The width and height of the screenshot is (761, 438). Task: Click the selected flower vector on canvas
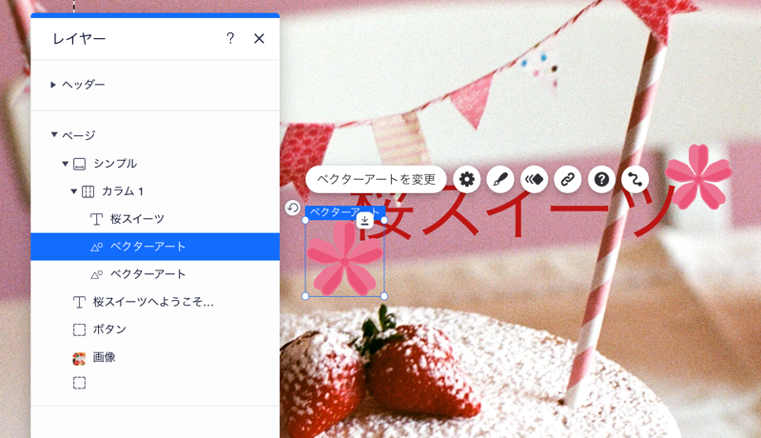tap(344, 260)
